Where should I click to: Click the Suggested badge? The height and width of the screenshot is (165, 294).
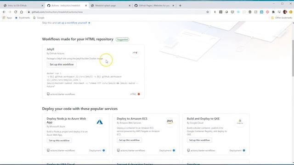(x=123, y=39)
